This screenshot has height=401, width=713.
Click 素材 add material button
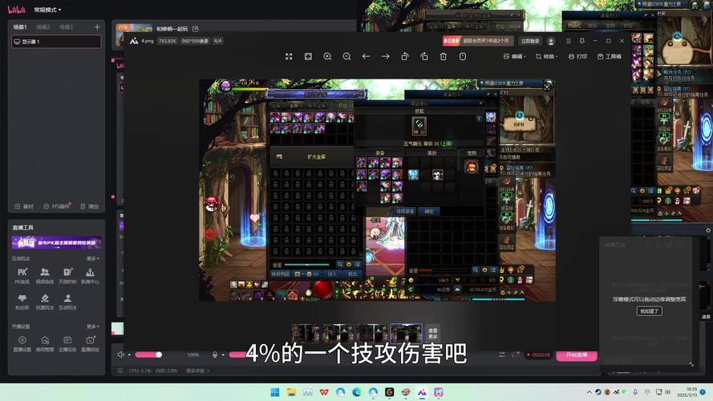[x=24, y=206]
